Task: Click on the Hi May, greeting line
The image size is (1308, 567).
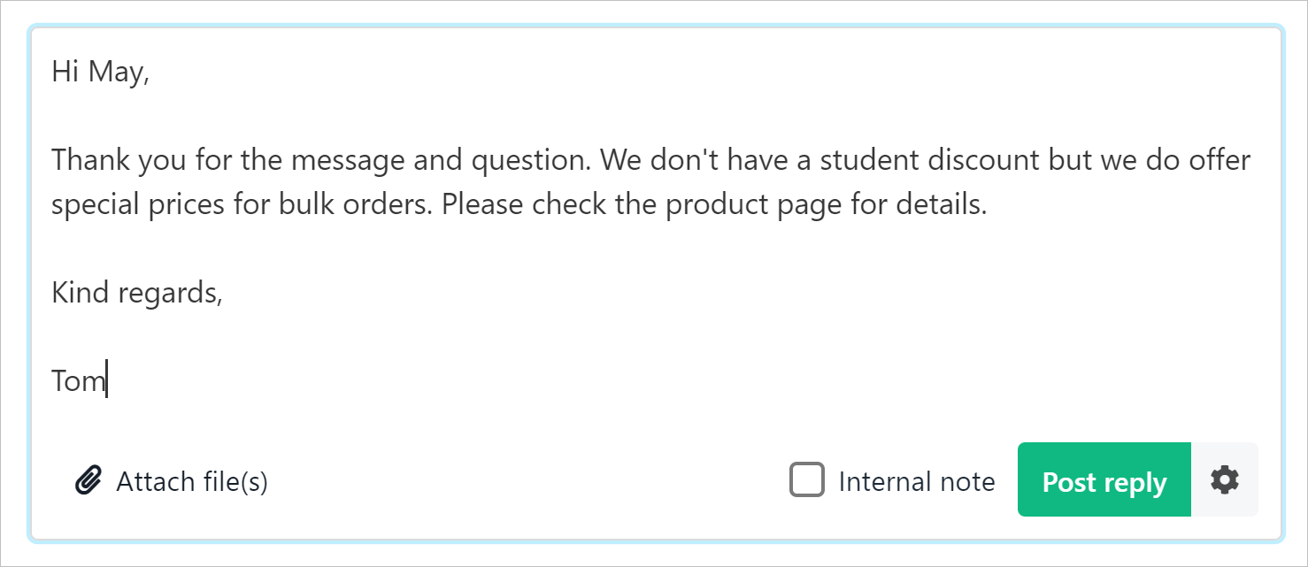Action: tap(101, 73)
